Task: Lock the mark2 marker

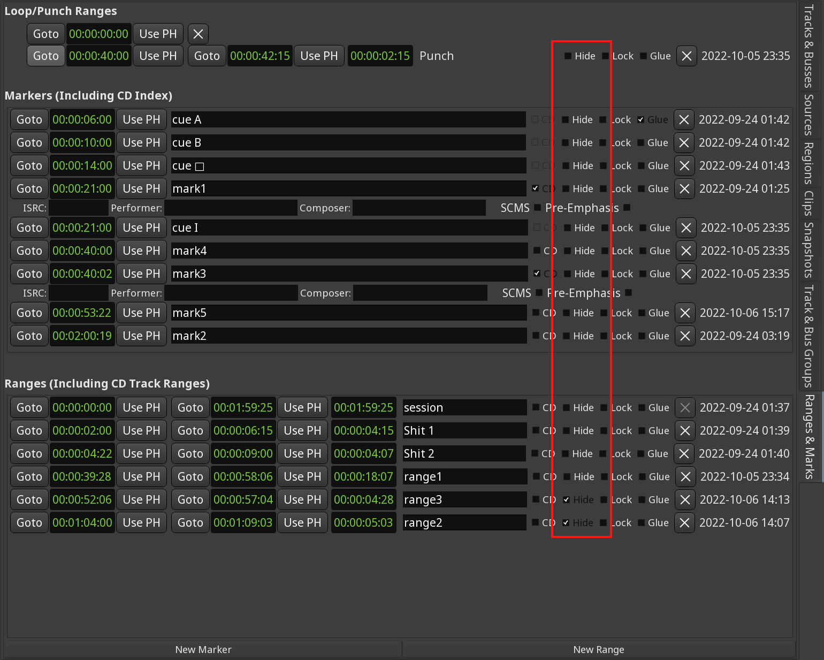Action: [604, 336]
